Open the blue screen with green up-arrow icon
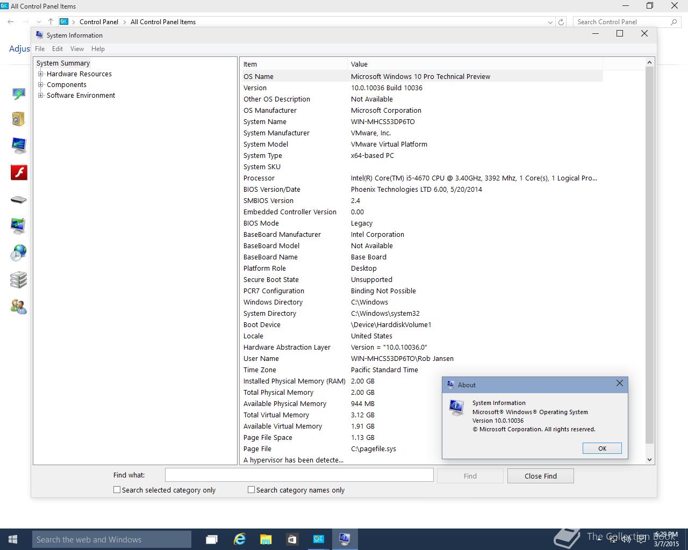 (18, 94)
